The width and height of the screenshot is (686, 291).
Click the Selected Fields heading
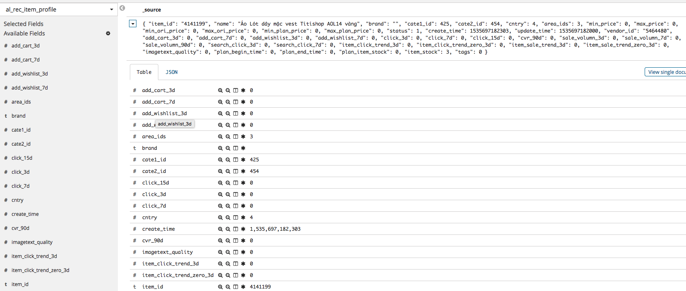24,24
